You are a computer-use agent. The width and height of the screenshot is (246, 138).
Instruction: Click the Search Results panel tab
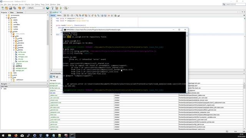click(x=55, y=74)
